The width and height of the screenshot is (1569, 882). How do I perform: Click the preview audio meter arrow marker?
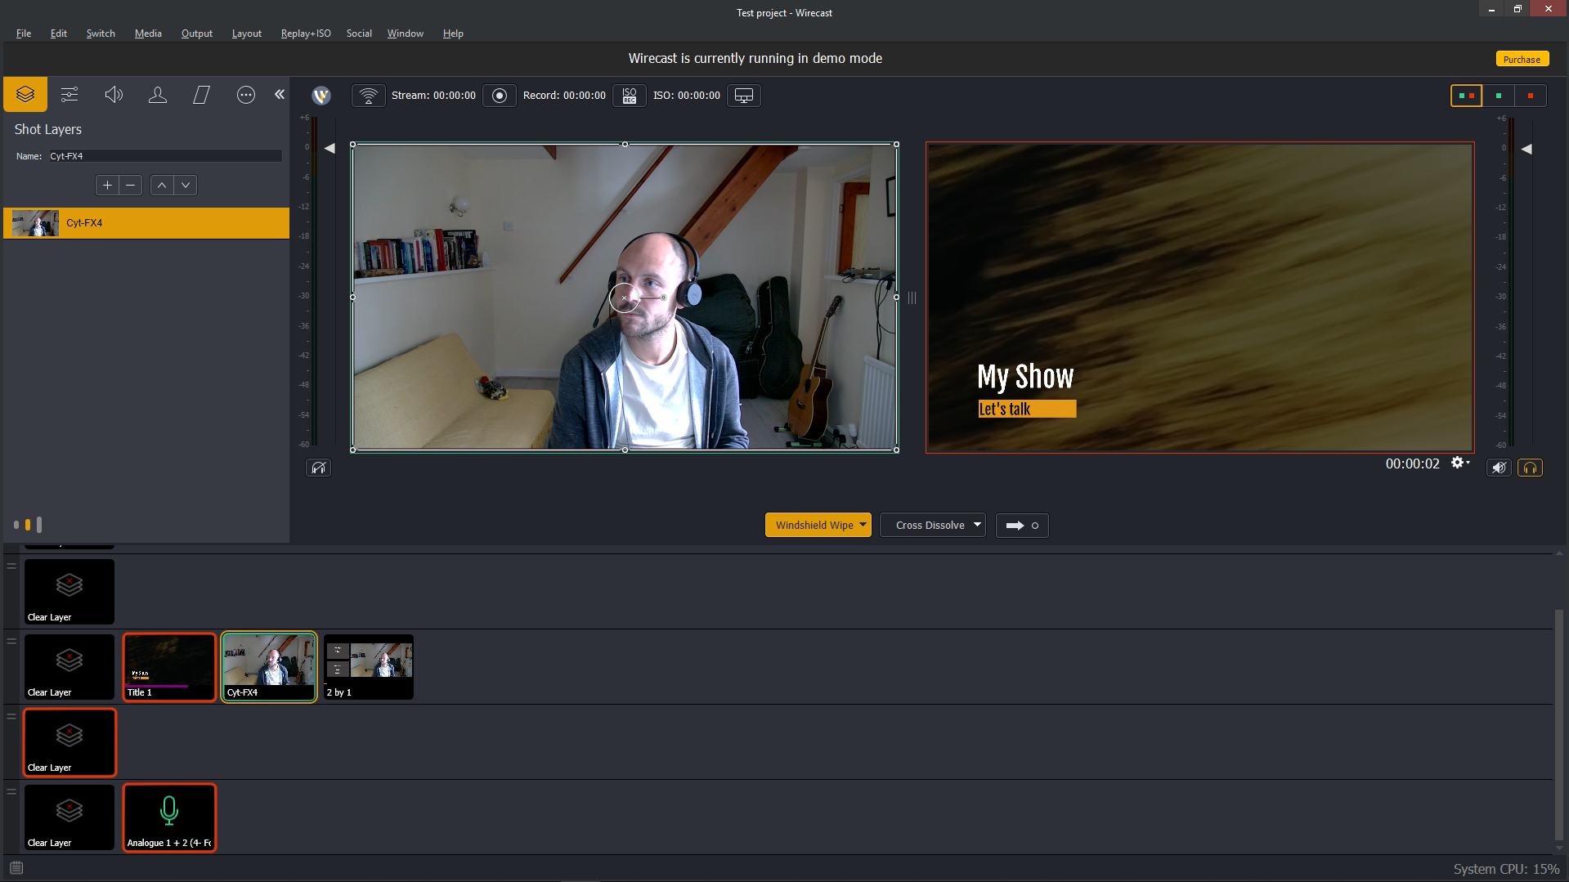(x=329, y=148)
